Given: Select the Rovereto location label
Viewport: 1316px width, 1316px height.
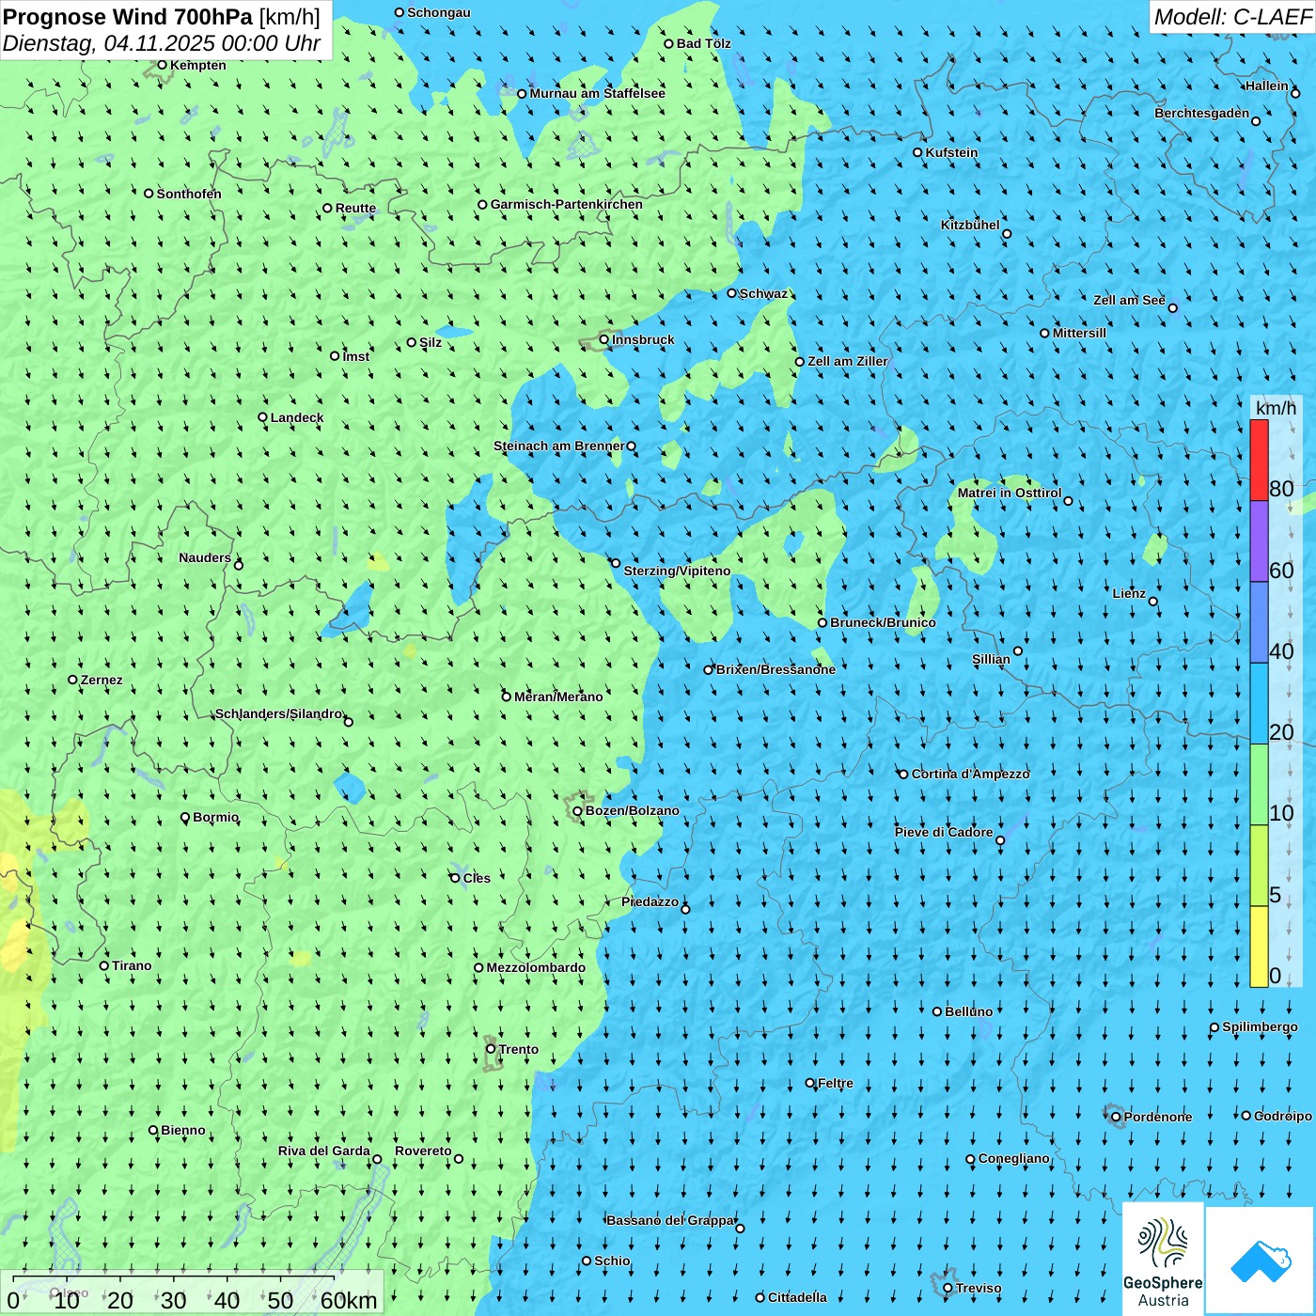Looking at the screenshot, I should (423, 1151).
